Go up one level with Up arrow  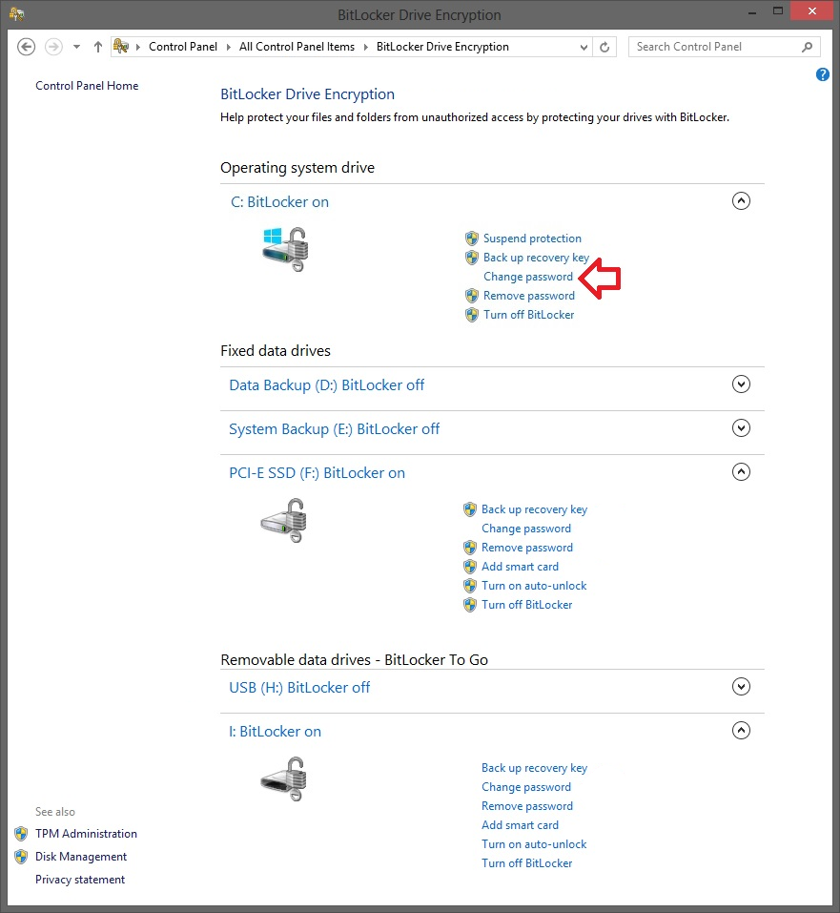coord(98,47)
